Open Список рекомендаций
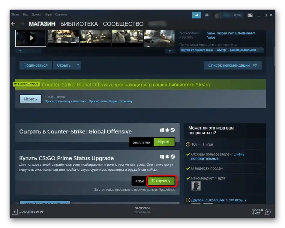Image resolution: width=285 pixels, height=228 pixels. tap(233, 65)
